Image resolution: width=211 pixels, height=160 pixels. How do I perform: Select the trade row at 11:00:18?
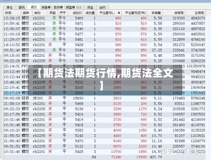[x=104, y=34]
